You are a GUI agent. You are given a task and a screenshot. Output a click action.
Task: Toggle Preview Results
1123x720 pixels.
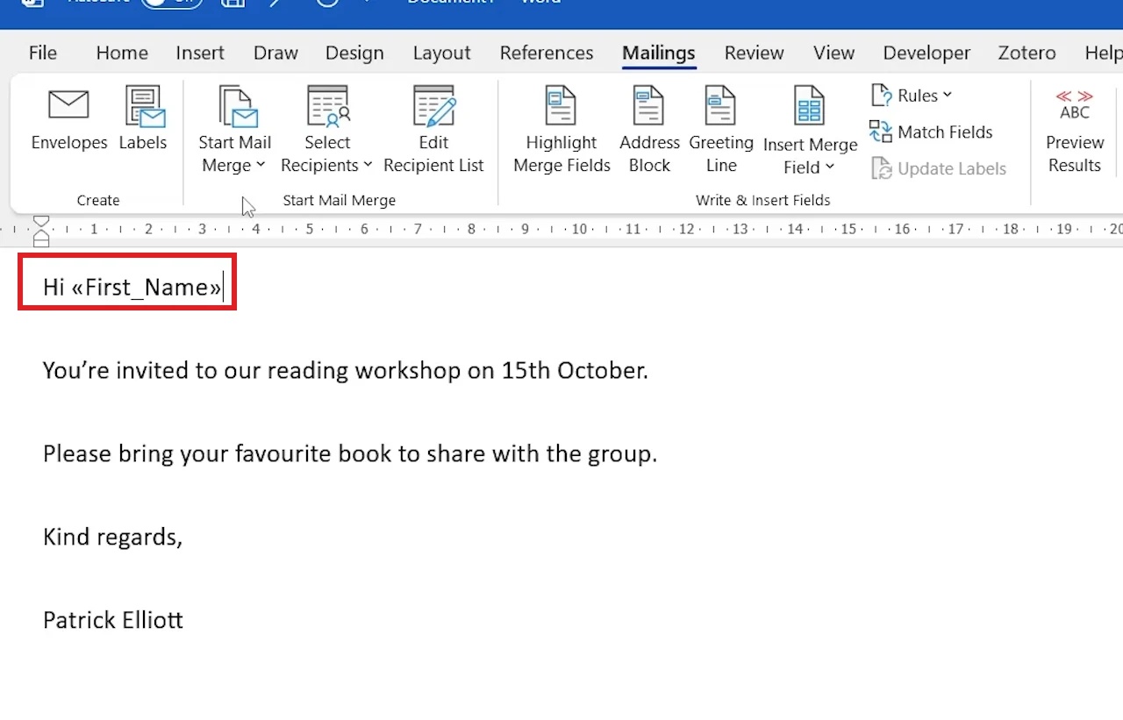[x=1075, y=130]
